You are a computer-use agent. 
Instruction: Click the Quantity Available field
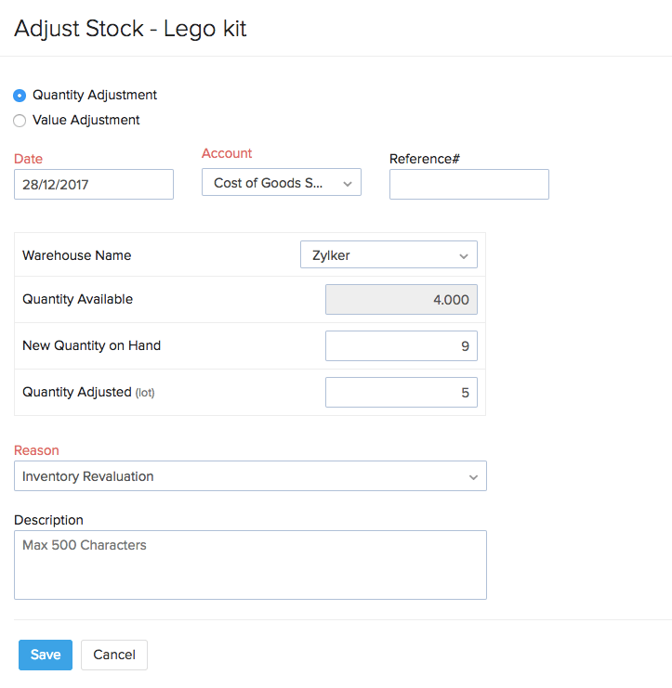(x=401, y=300)
